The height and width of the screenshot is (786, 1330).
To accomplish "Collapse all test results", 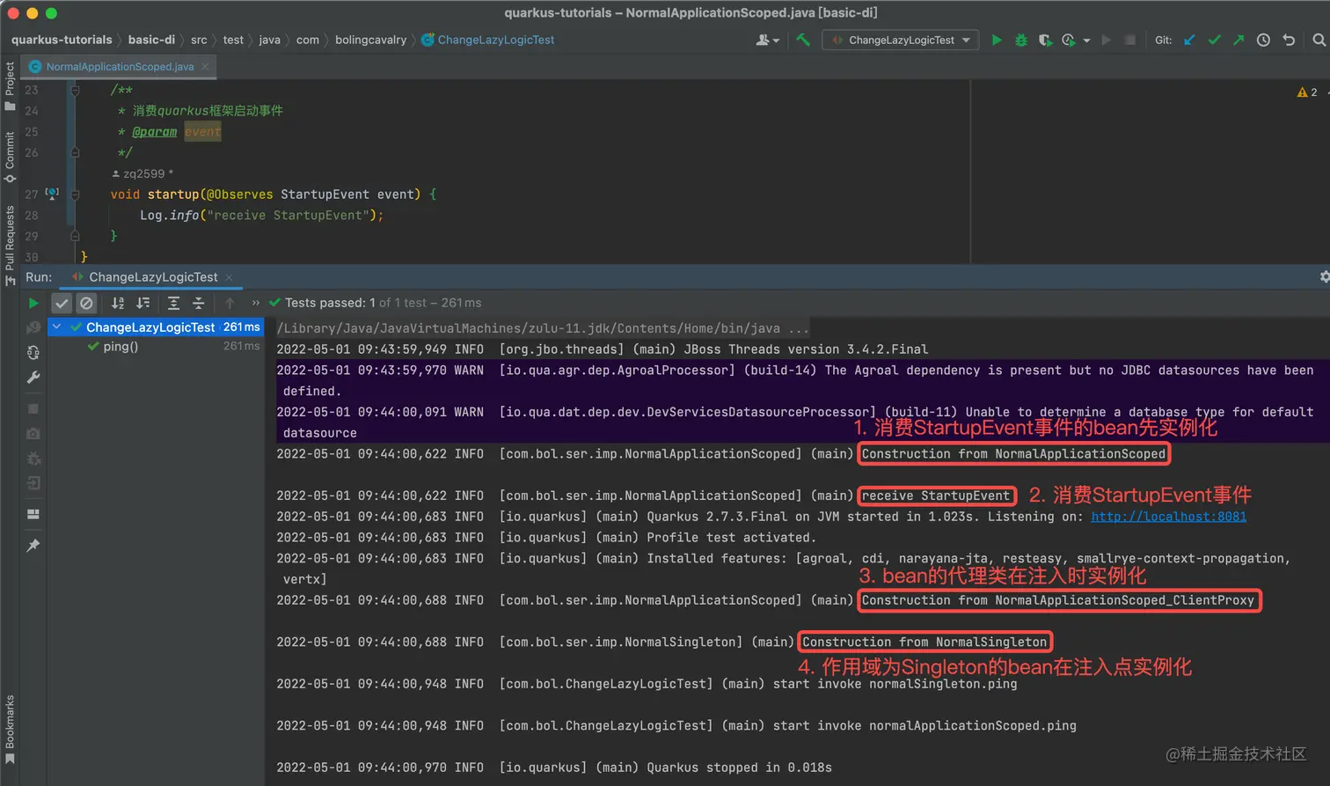I will pos(199,303).
